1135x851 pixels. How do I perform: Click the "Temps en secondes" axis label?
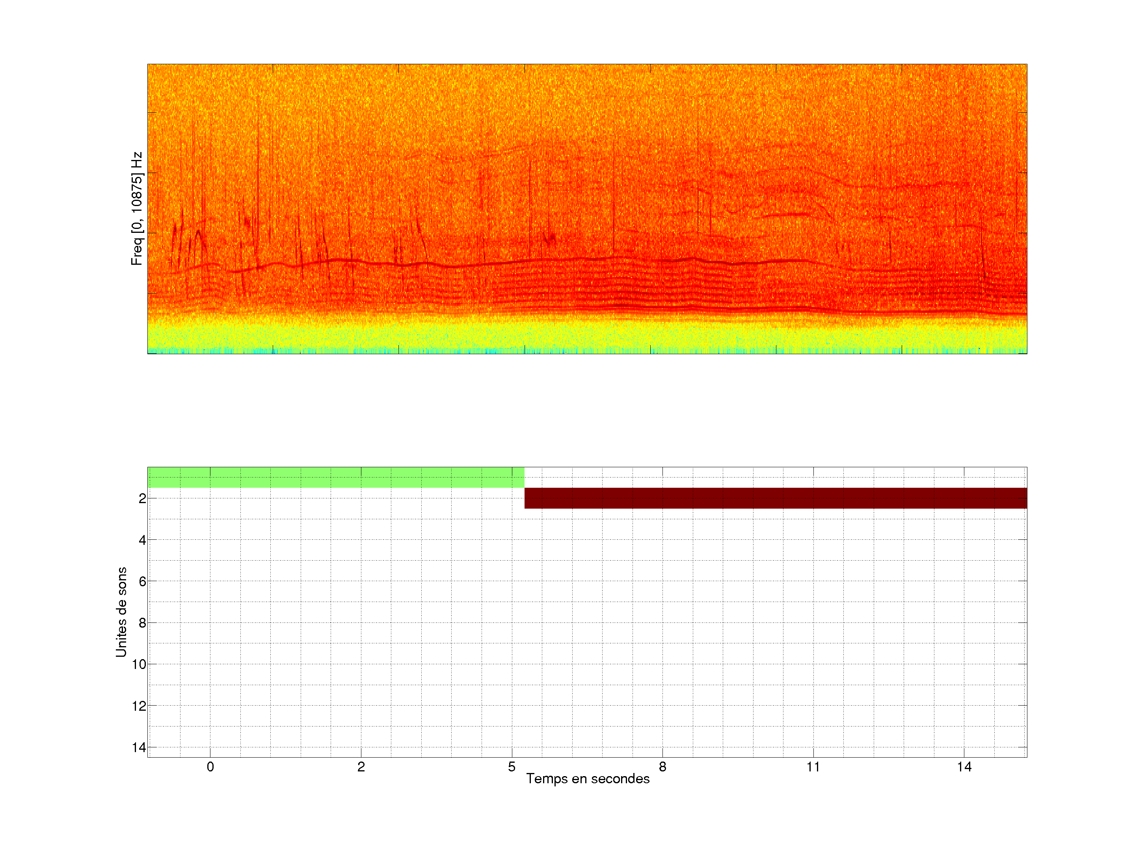(x=588, y=779)
